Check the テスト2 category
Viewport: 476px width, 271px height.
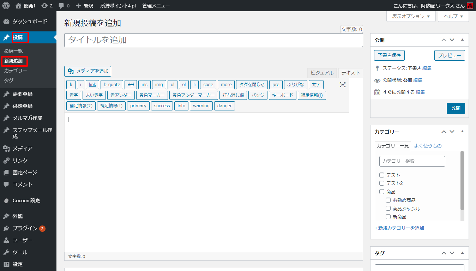[x=382, y=183]
